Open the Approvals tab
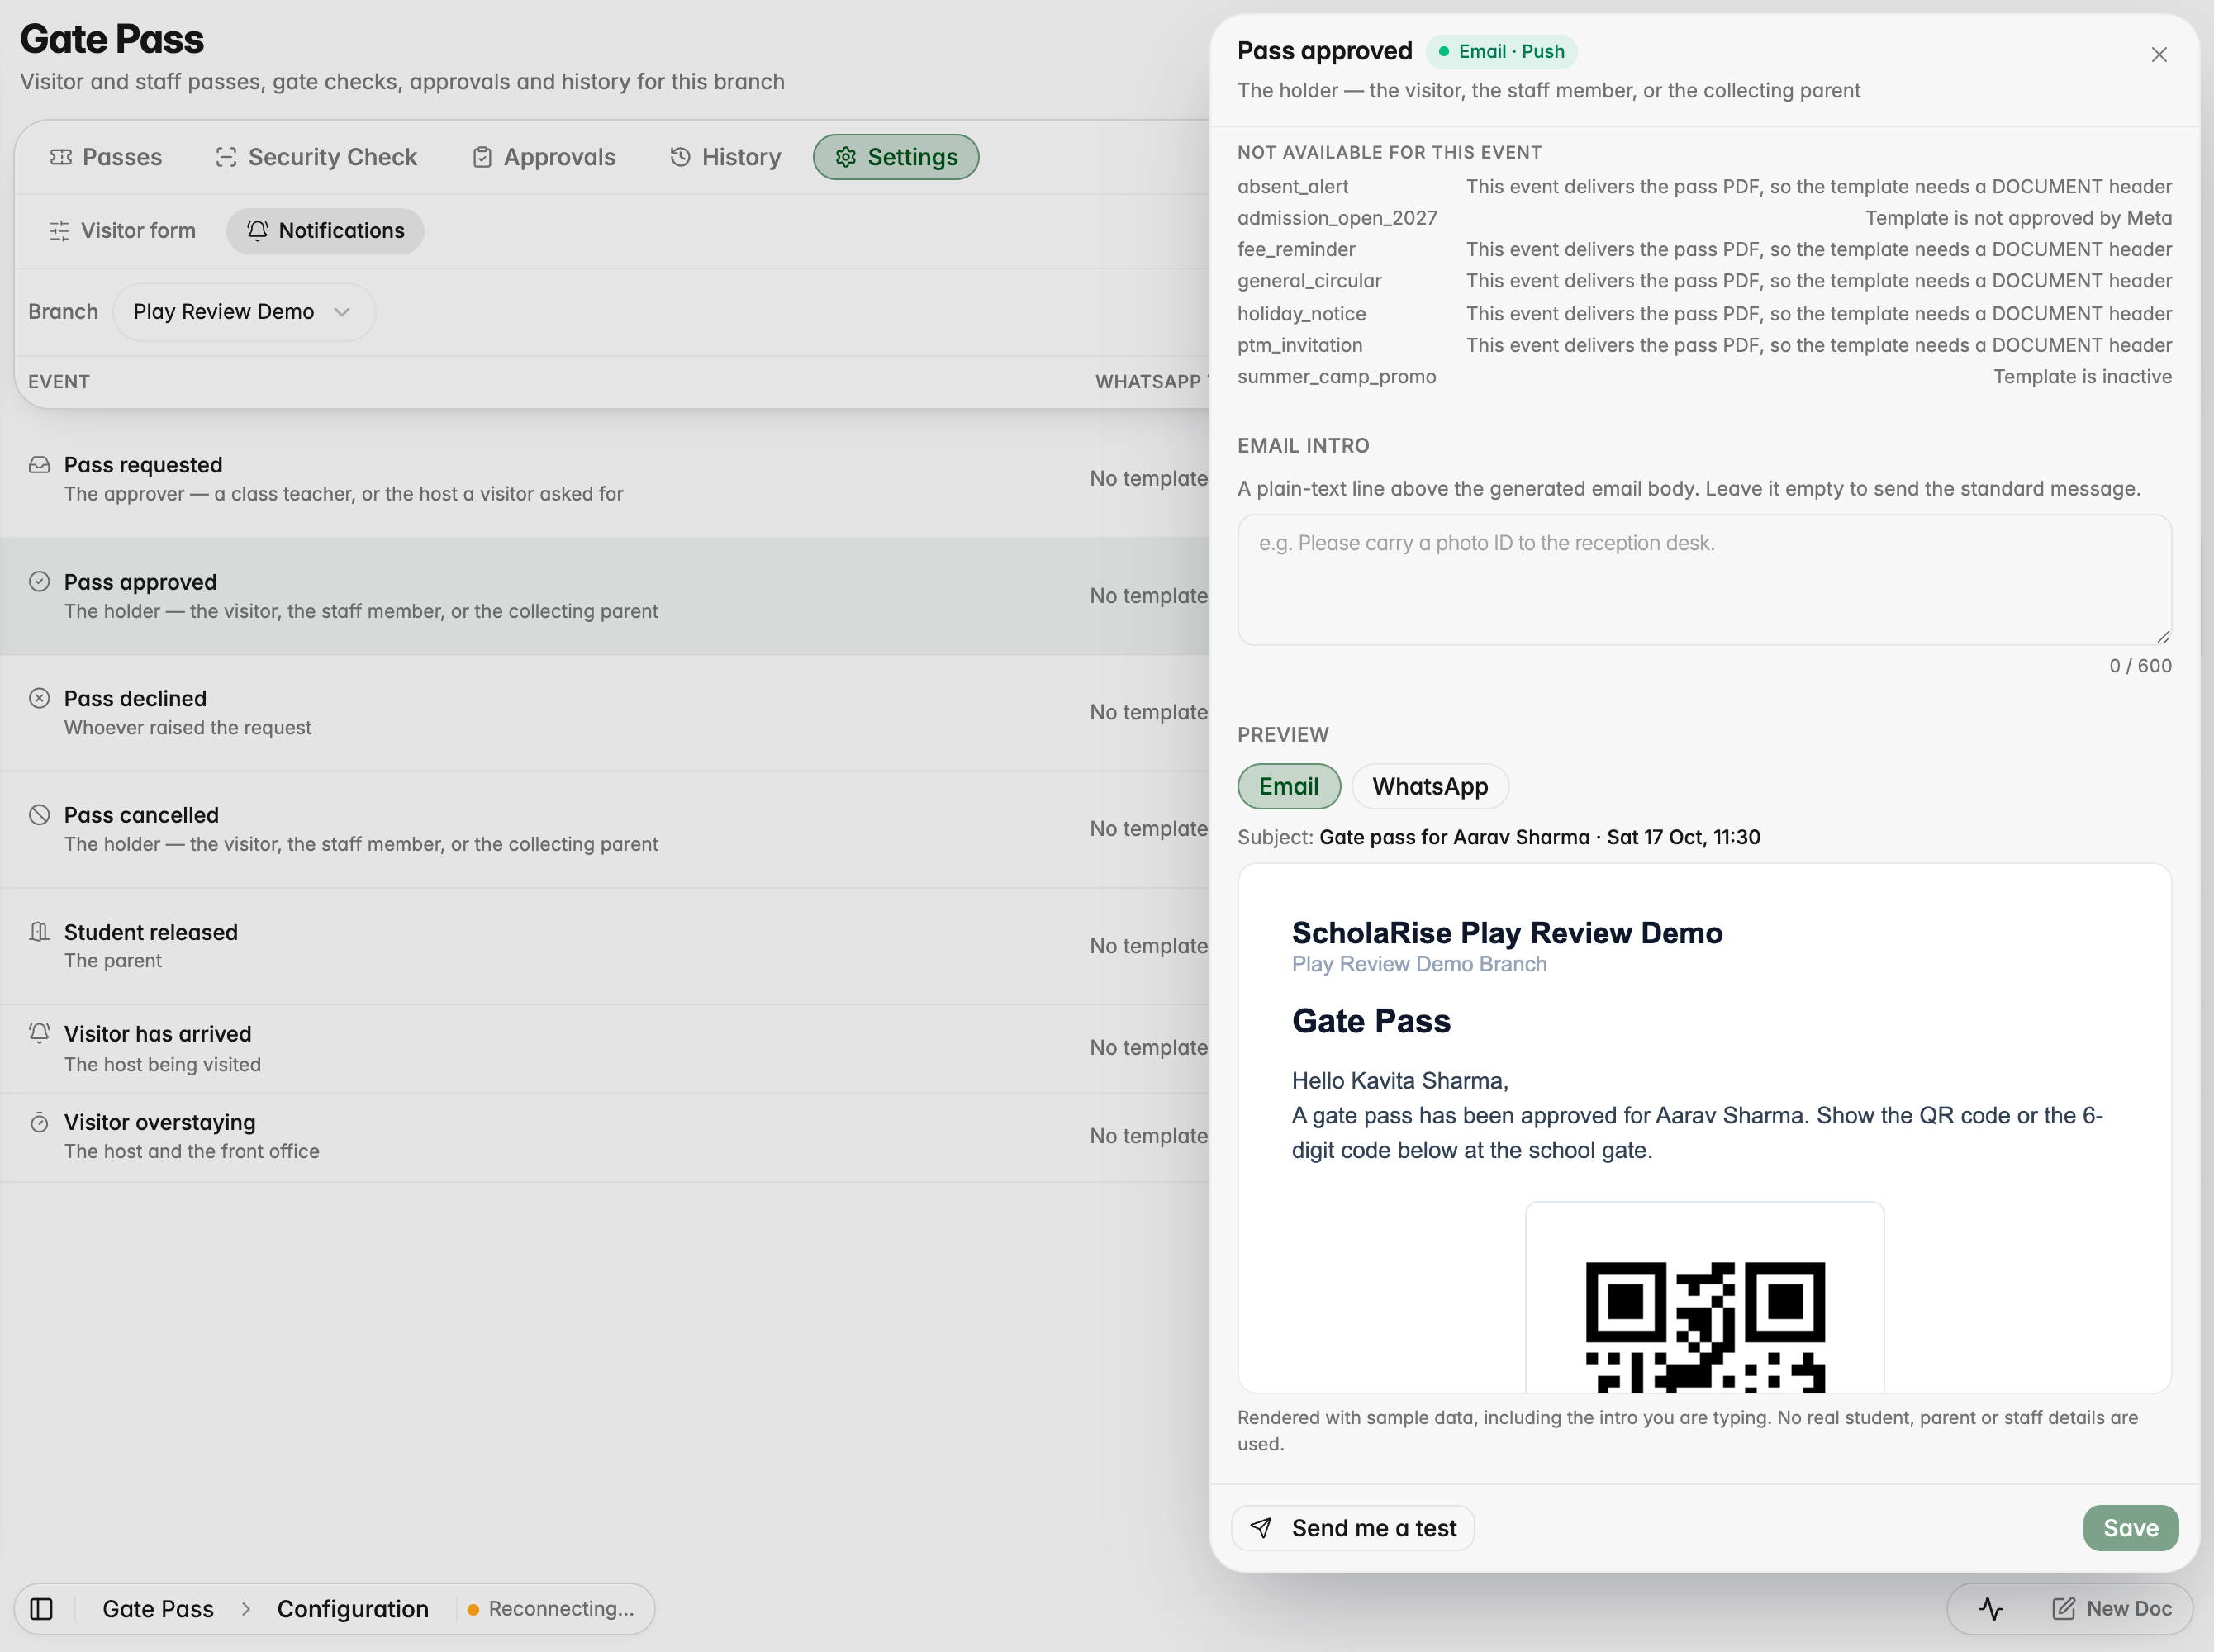2214x1652 pixels. point(544,157)
